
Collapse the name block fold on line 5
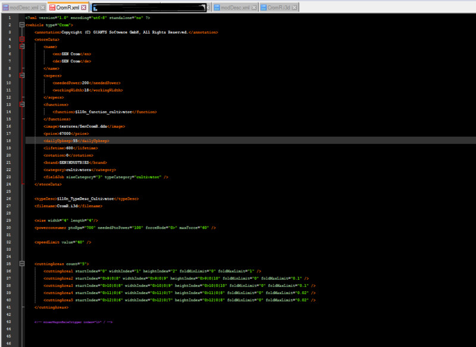(22, 46)
